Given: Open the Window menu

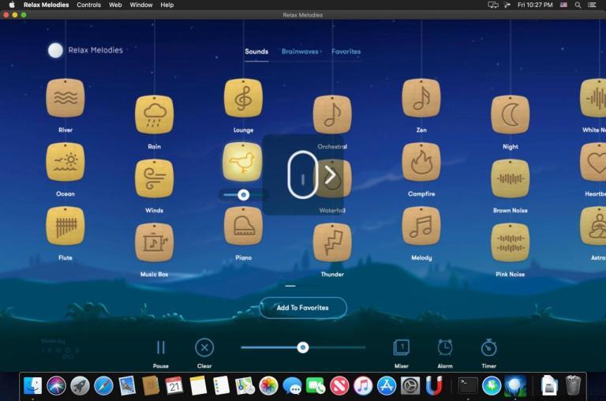Looking at the screenshot, I should [141, 5].
